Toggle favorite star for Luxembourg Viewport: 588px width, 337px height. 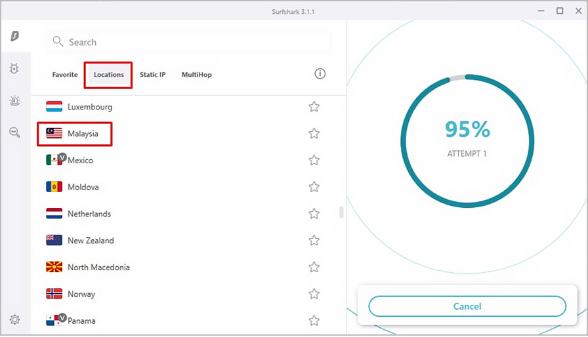tap(314, 107)
